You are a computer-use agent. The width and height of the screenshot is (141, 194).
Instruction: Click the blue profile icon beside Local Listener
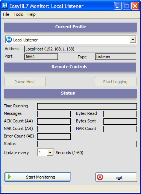point(9,40)
